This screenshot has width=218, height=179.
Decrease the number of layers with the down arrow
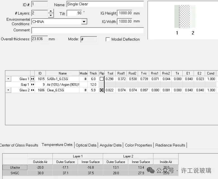point(51,15)
